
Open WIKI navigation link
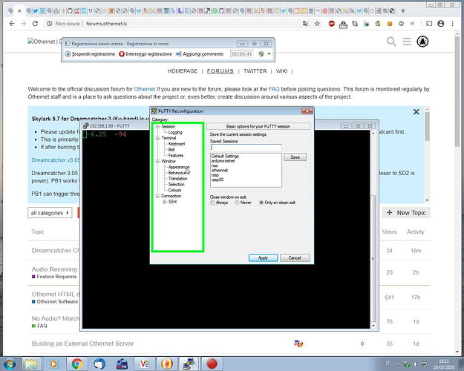(281, 71)
